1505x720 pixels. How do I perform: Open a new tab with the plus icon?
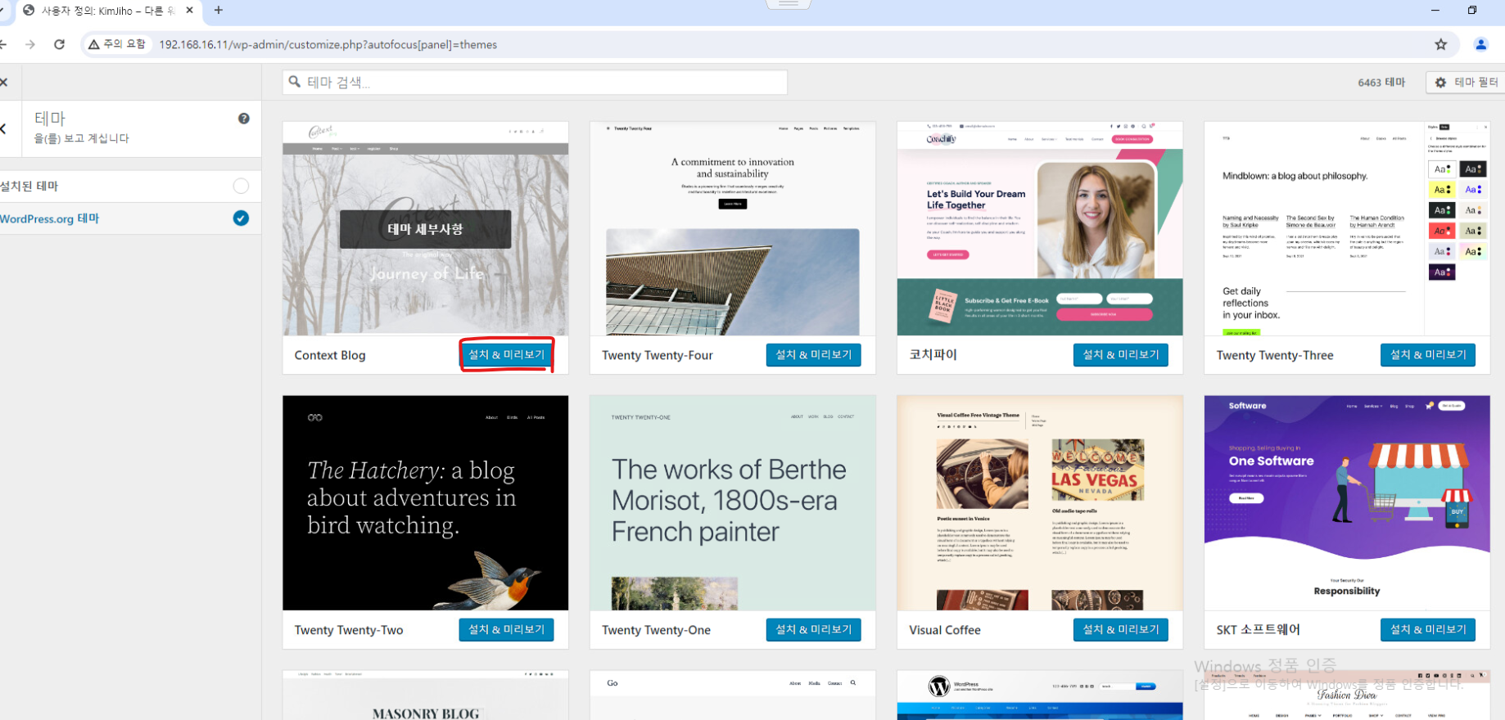coord(218,11)
